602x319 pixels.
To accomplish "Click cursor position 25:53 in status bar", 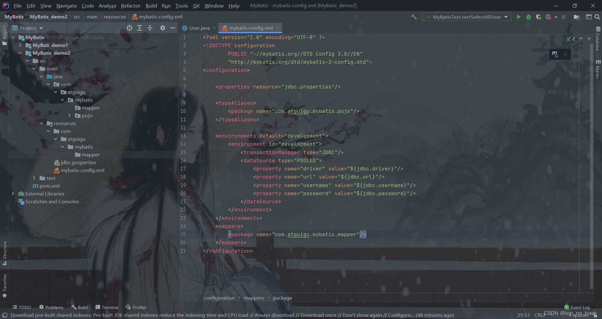I will pyautogui.click(x=523, y=315).
